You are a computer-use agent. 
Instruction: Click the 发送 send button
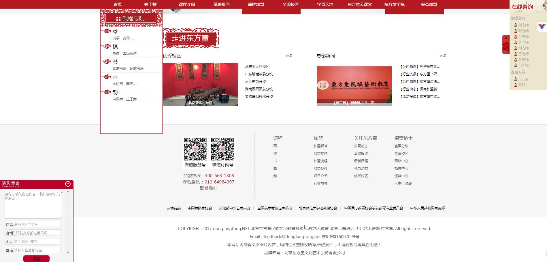(37, 259)
